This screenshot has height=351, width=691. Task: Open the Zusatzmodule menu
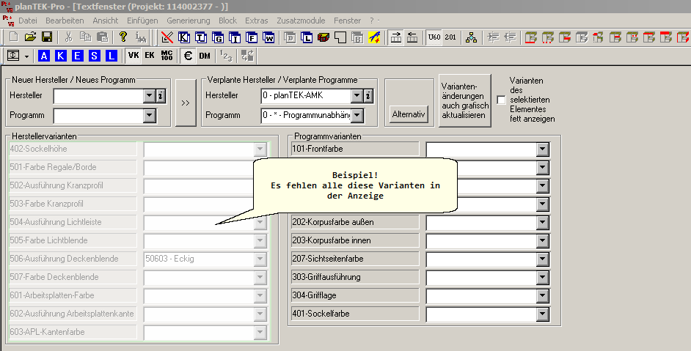pos(301,21)
